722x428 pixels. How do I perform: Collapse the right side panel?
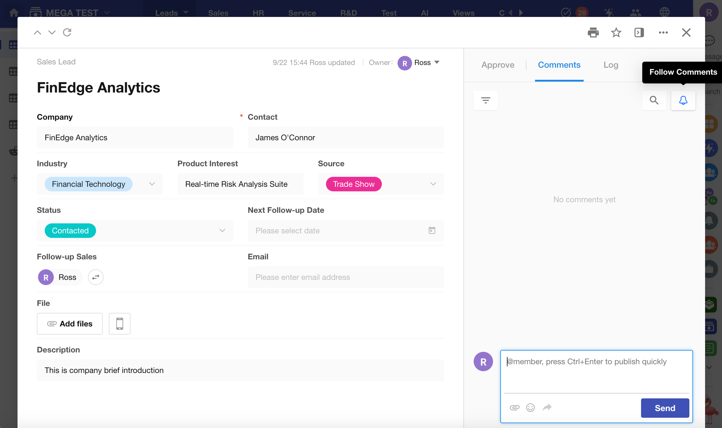(x=639, y=32)
